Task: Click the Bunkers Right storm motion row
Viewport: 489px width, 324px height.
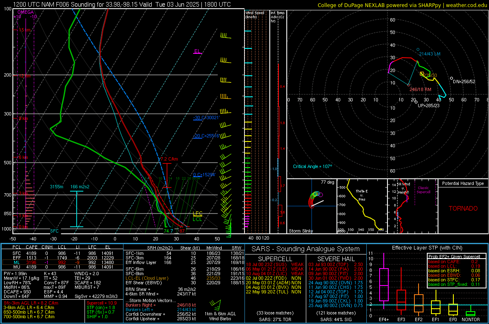Action: click(161, 305)
